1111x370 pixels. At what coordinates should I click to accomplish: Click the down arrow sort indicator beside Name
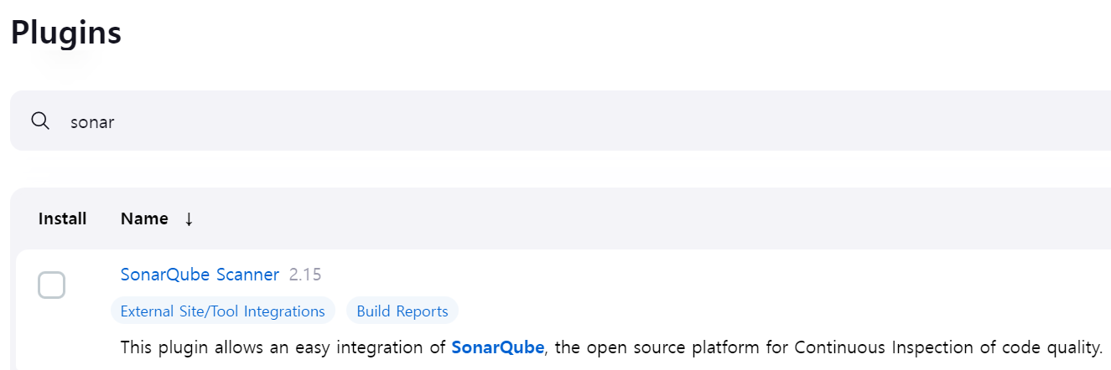189,218
